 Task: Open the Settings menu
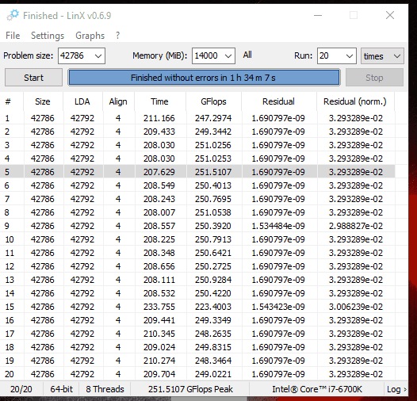[x=48, y=36]
